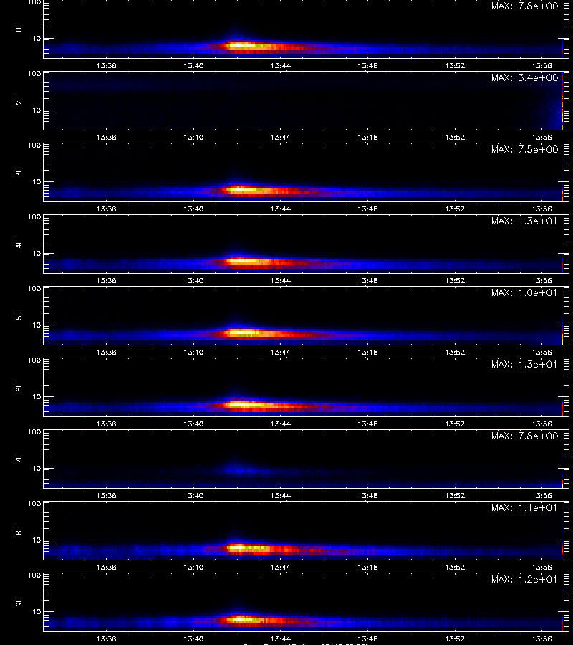Select the MAX: 3.4e+00 readout

click(524, 77)
